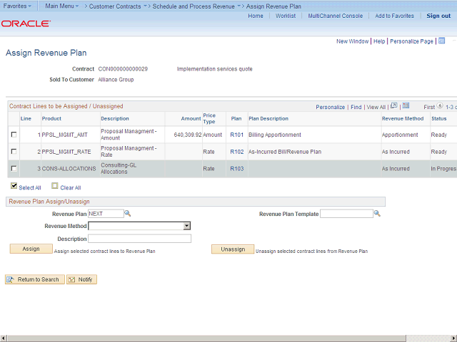Check the box for line 1 PPSL_MGMT_AMT
The image size is (457, 342).
coord(14,135)
